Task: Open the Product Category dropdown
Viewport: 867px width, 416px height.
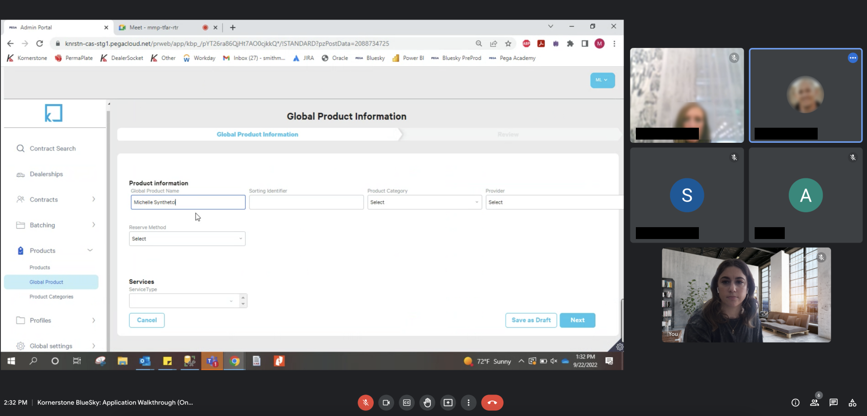Action: [x=424, y=202]
